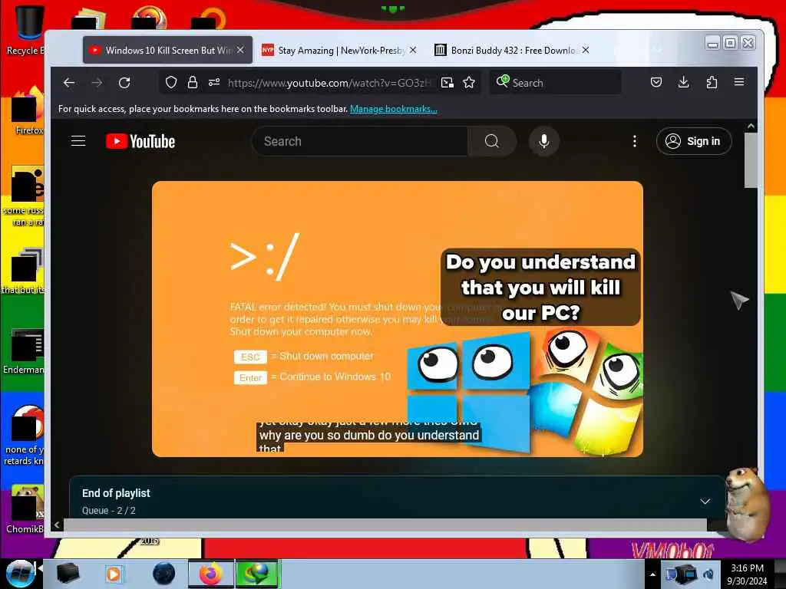Close the Windows 10 Kill Screen tab
This screenshot has height=589, width=786.
pos(240,50)
